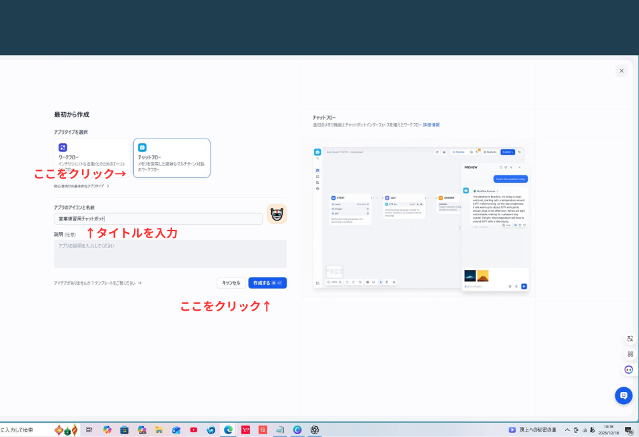Open Microsoft Edge from the taskbar
The height and width of the screenshot is (437, 639).
(229, 428)
